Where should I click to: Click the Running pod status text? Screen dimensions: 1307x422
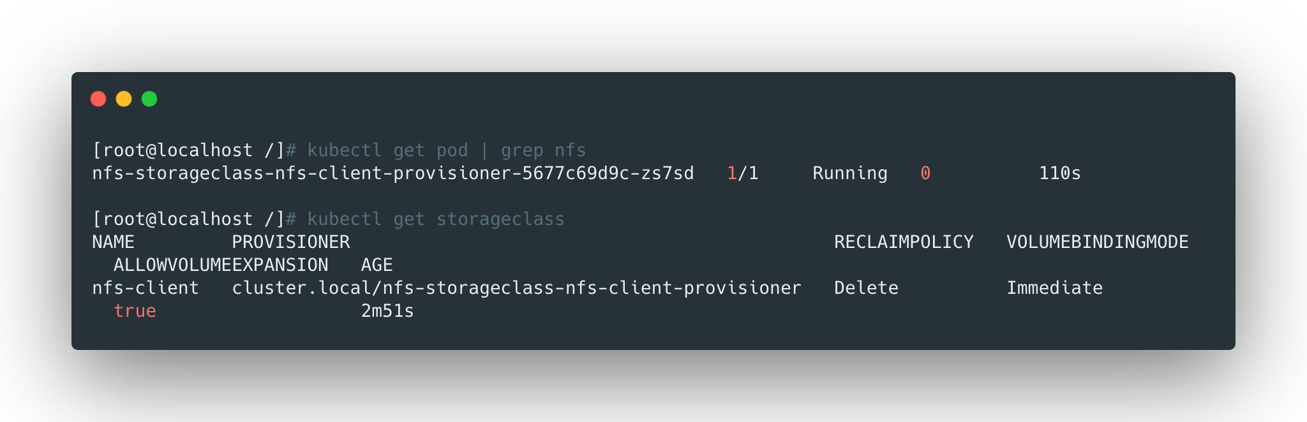pos(849,173)
